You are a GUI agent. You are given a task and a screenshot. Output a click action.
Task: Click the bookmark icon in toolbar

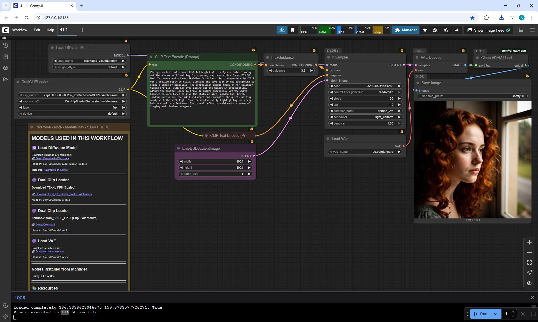coord(293,30)
